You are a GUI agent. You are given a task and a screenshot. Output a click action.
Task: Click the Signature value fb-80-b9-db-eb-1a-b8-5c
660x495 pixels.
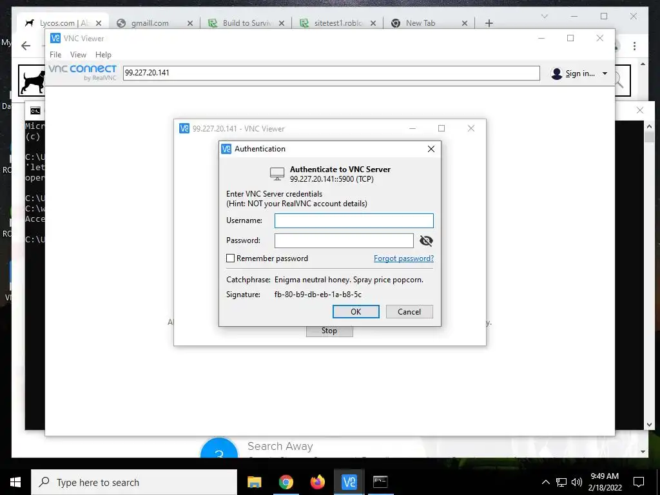pos(318,294)
